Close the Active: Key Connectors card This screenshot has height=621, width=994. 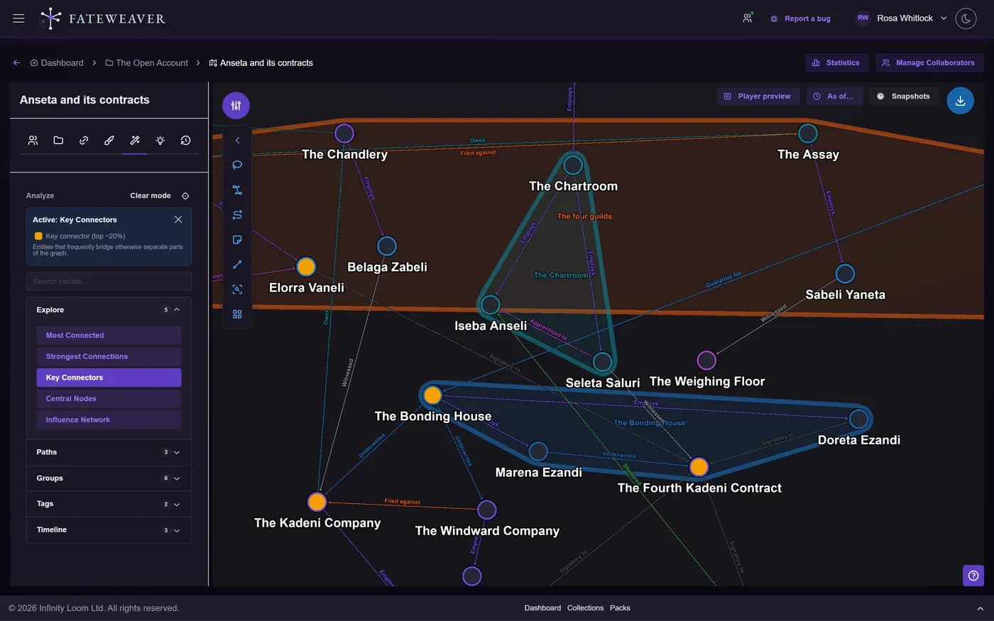point(178,219)
